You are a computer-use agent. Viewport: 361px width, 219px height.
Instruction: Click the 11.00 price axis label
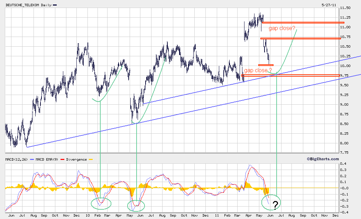pyautogui.click(x=345, y=27)
